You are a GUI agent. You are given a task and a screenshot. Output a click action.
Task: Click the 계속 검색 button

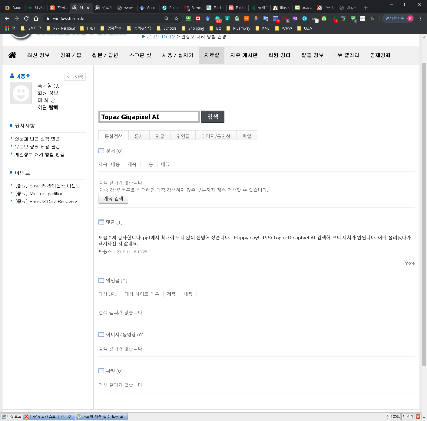pyautogui.click(x=113, y=199)
